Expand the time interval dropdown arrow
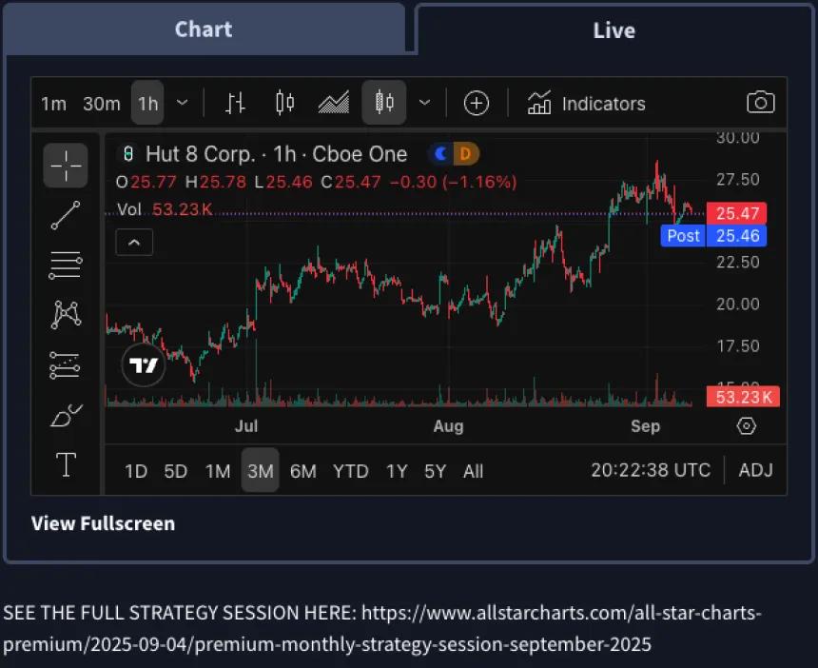The width and height of the screenshot is (818, 668). [182, 102]
